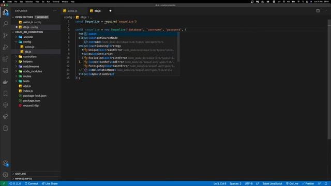This screenshot has height=186, width=331.
Task: Open the Apple menu
Action: (4, 2)
